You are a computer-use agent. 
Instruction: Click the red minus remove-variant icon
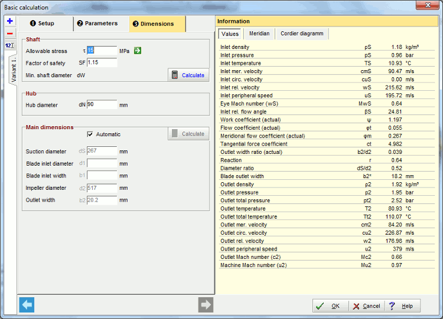pyautogui.click(x=10, y=34)
